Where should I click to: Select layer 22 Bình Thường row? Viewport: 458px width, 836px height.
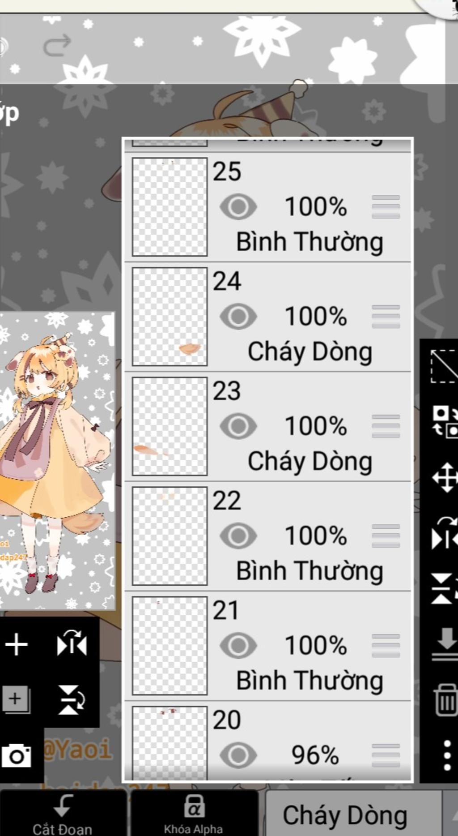(267, 536)
